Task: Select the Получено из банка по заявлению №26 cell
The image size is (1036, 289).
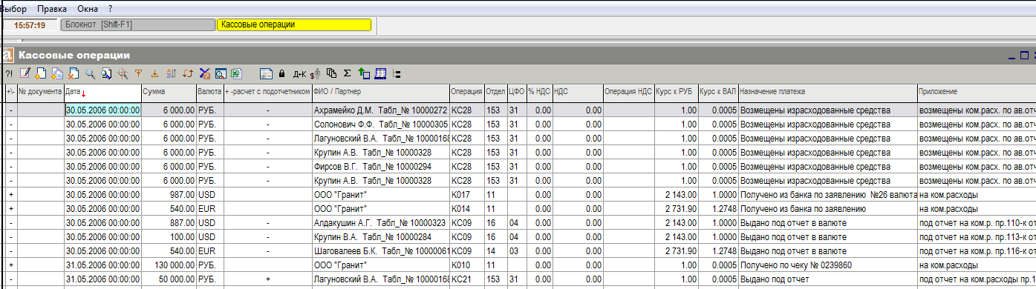Action: [x=828, y=194]
